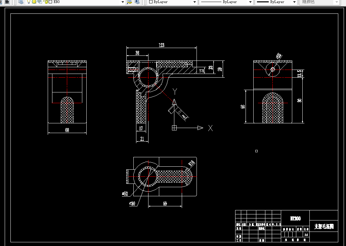346x246 pixels.
Task: Select the 23 dimension text
Action: [211, 67]
